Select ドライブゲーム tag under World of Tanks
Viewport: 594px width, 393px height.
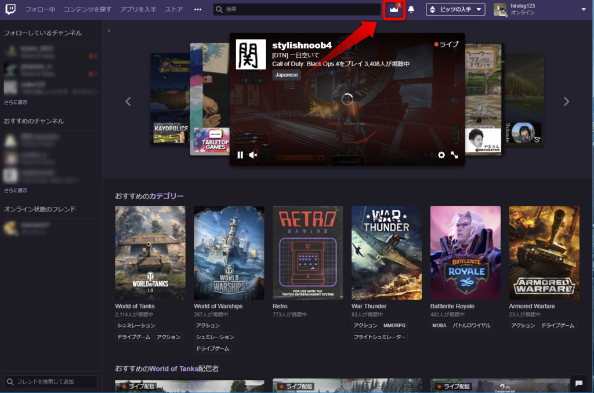pyautogui.click(x=134, y=337)
